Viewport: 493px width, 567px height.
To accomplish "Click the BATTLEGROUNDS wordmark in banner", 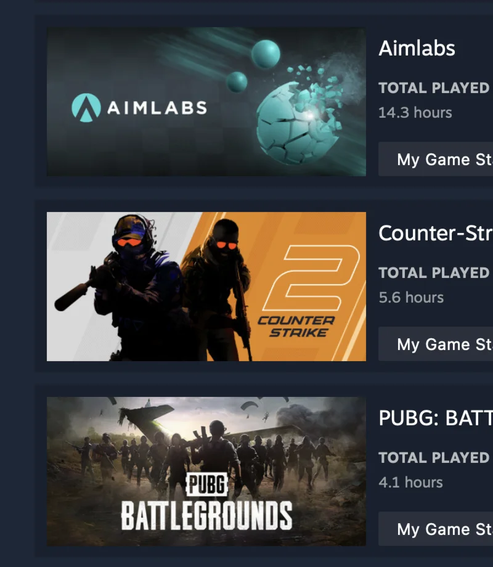I will pos(206,516).
